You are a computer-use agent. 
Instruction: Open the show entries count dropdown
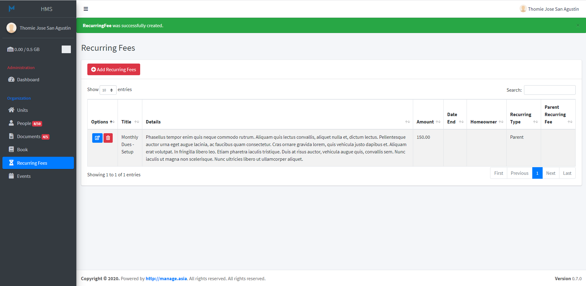pyautogui.click(x=108, y=90)
